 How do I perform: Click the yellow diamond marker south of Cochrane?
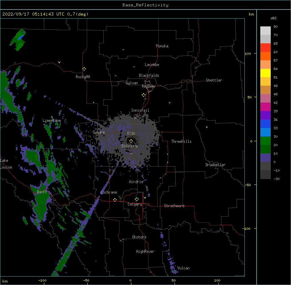(x=115, y=200)
